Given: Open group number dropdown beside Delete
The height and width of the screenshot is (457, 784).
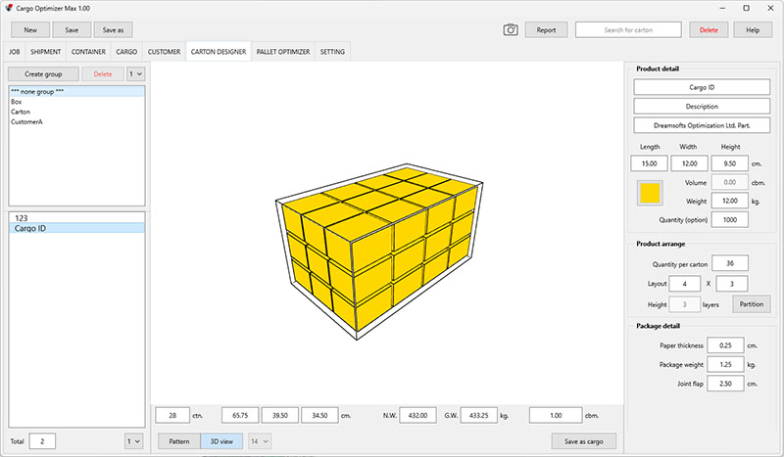Looking at the screenshot, I should click(x=135, y=73).
